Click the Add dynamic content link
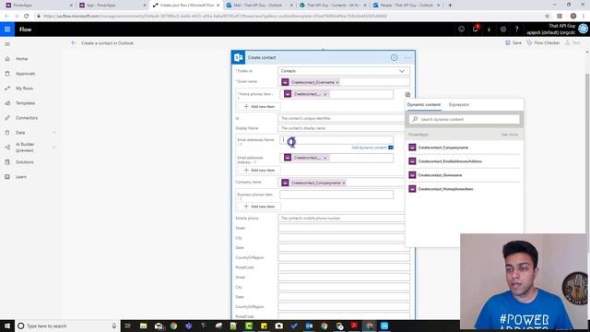 pyautogui.click(x=369, y=148)
